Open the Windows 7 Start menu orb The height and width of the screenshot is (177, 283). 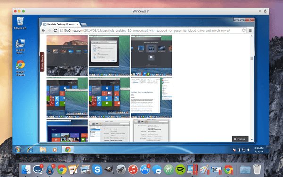18,150
